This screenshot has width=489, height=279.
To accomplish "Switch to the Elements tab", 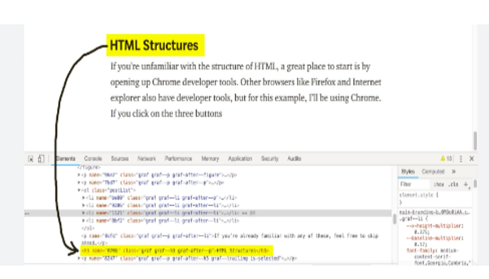I will pos(66,159).
